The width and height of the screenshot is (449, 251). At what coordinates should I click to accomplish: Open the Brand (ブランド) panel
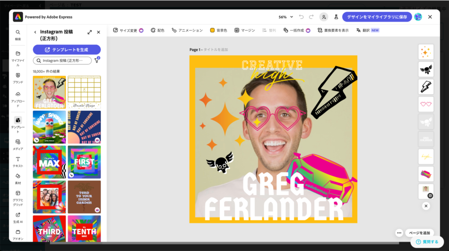coord(18,78)
